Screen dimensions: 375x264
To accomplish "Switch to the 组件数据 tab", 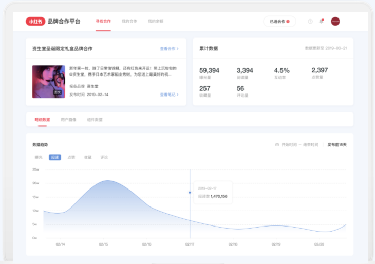I will tap(95, 120).
